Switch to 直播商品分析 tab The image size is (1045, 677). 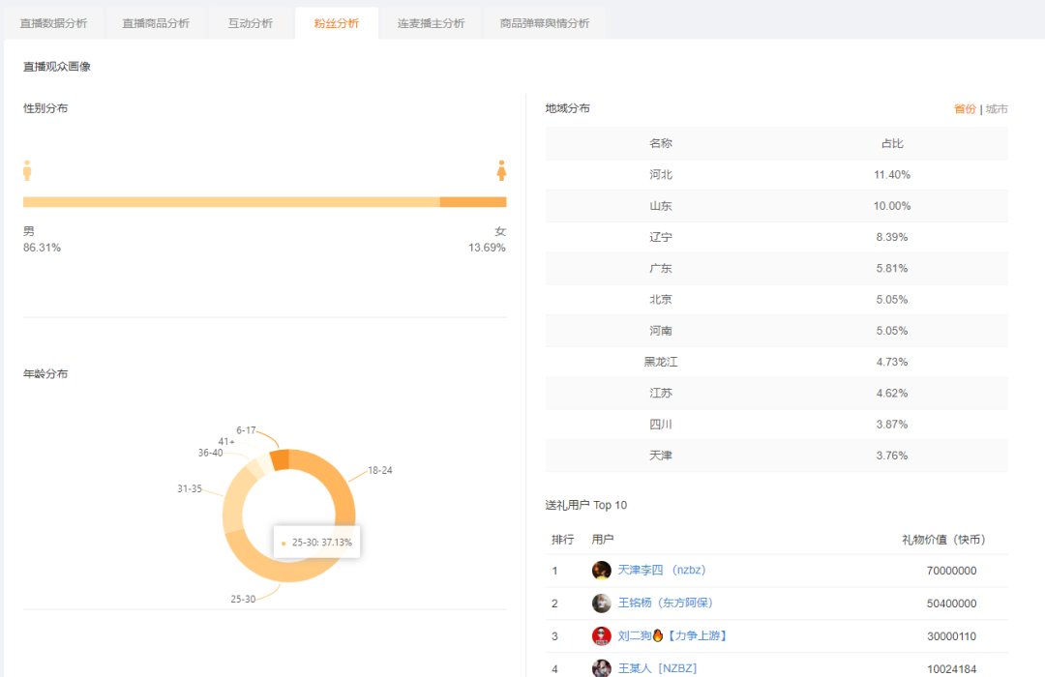(x=155, y=23)
